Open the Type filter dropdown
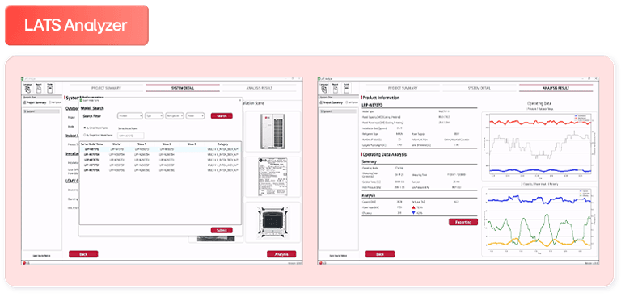The width and height of the screenshot is (621, 301). tap(154, 115)
